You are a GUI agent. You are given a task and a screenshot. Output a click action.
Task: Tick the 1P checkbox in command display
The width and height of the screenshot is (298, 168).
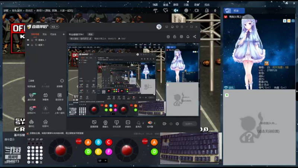tap(29, 143)
